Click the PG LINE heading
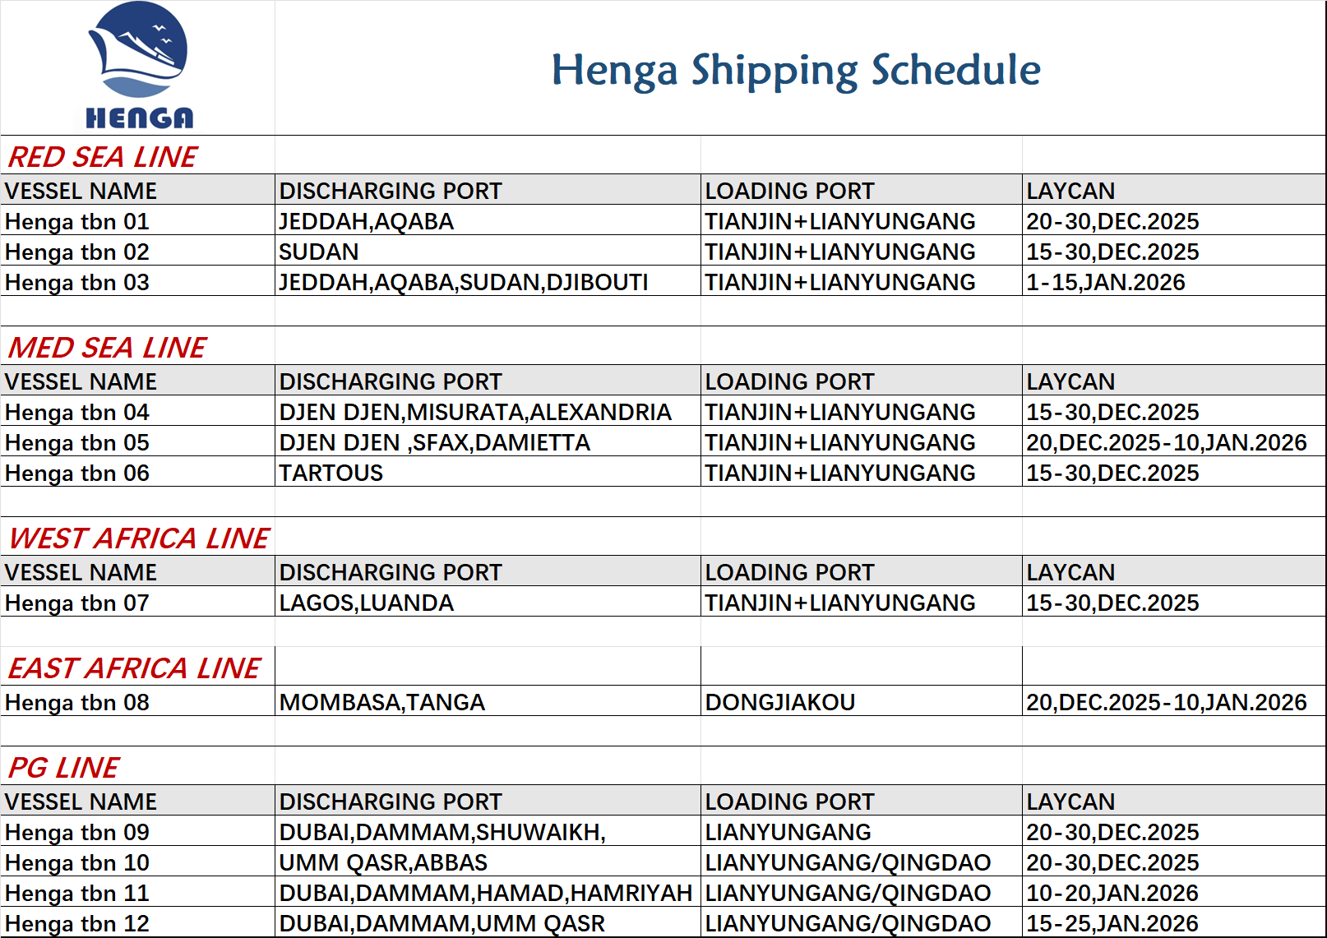 click(63, 768)
